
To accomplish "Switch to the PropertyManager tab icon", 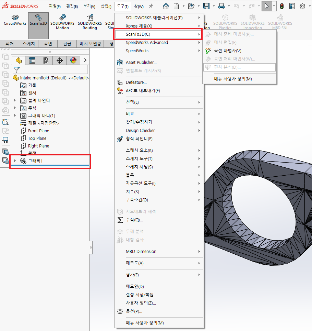I will coord(32,60).
